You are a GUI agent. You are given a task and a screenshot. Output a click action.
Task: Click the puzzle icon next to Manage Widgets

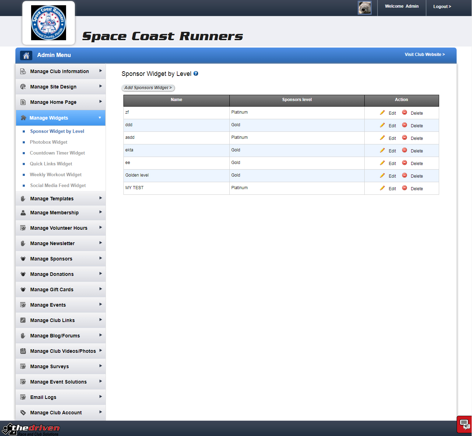tap(23, 118)
